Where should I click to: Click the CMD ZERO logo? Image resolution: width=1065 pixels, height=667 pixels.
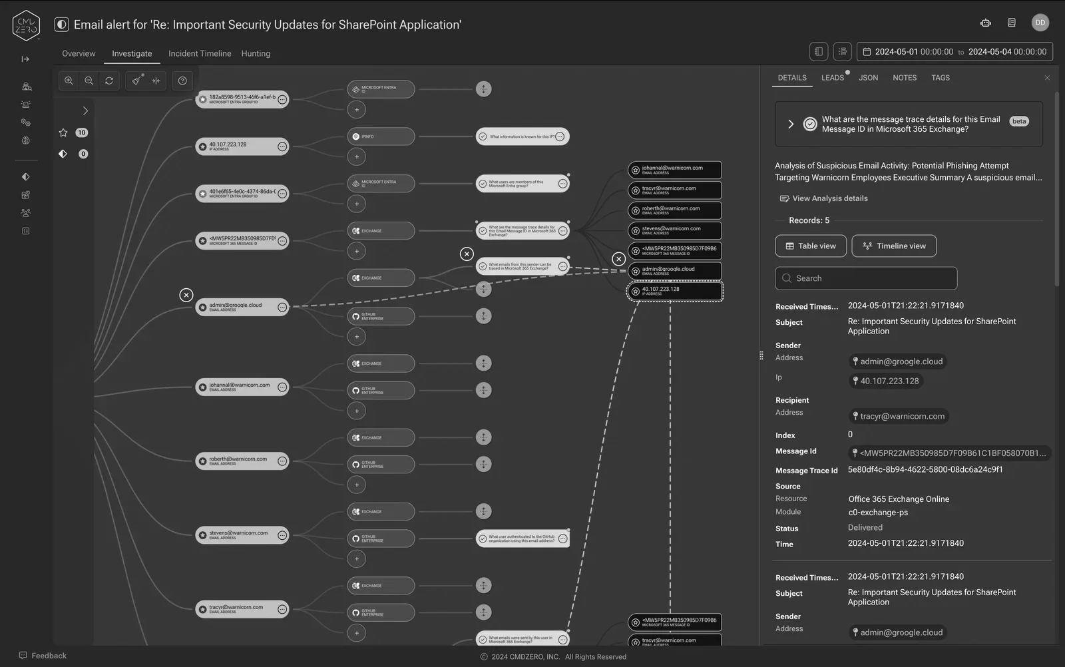coord(26,25)
